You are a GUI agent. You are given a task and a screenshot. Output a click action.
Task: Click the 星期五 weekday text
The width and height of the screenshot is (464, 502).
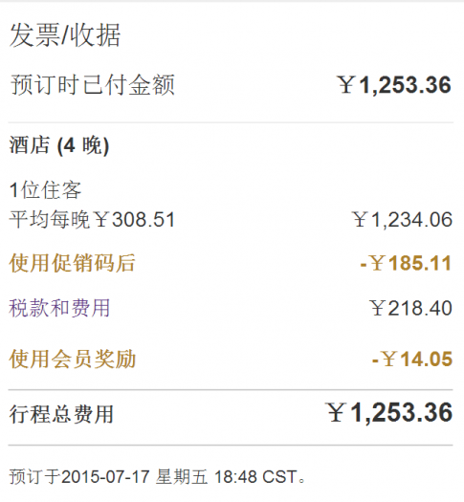pos(182,477)
